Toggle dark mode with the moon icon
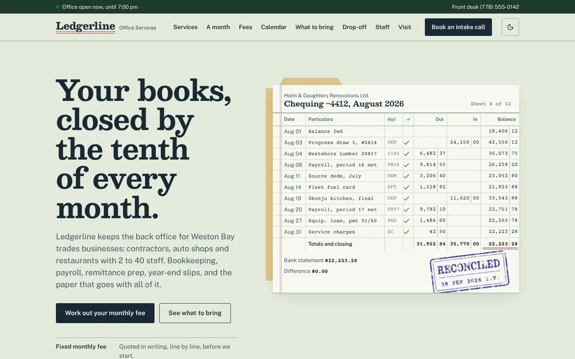This screenshot has width=575, height=359. click(510, 27)
